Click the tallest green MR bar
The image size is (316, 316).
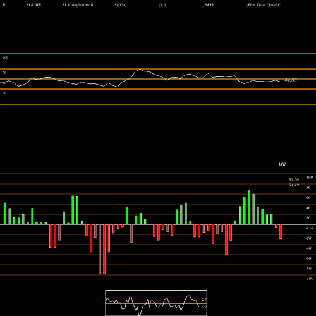coord(249,207)
